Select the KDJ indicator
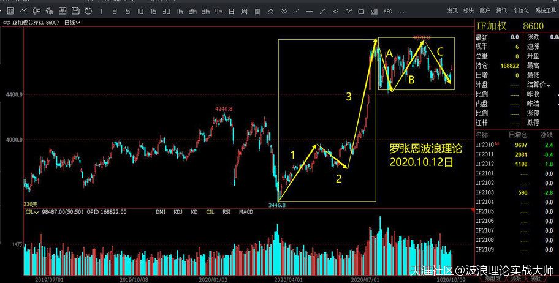559x283 pixels. coord(178,212)
